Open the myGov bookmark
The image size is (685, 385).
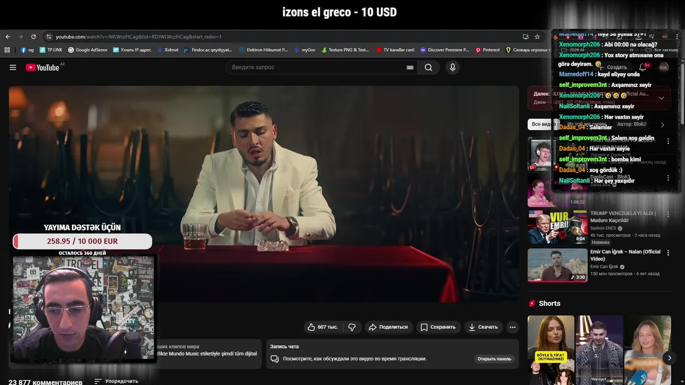pyautogui.click(x=305, y=50)
